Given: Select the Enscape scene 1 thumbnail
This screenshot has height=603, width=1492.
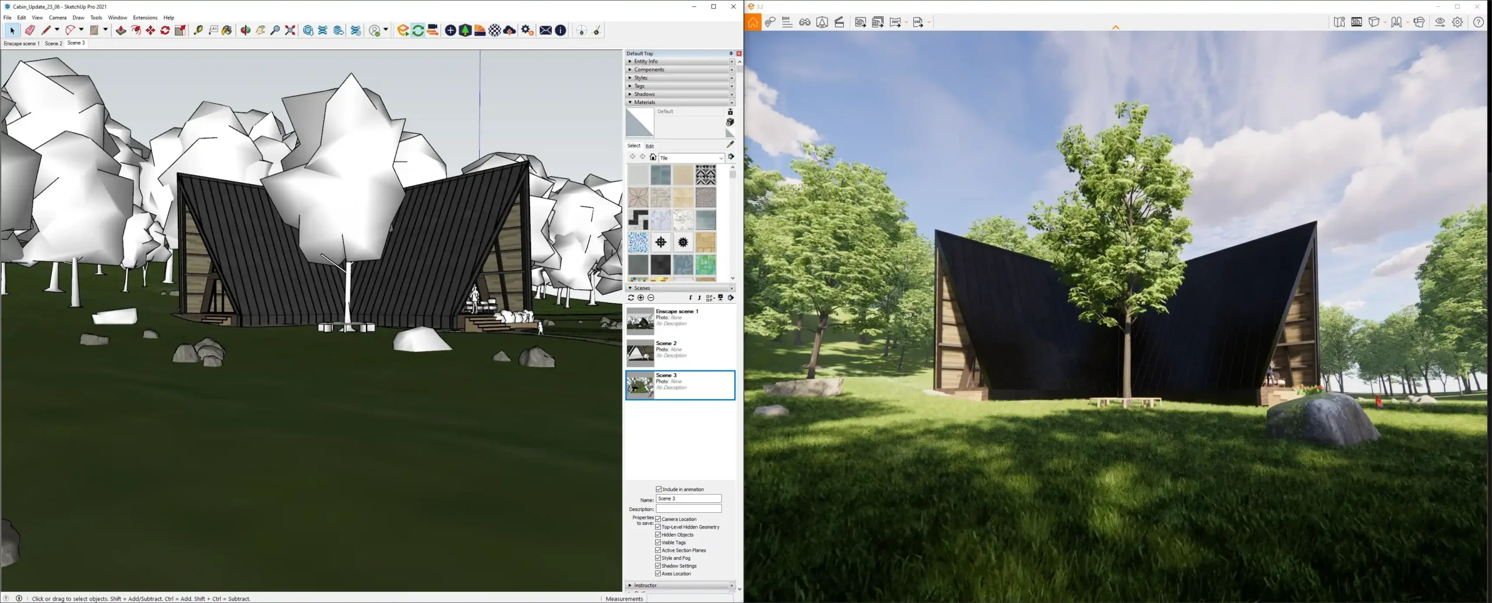Looking at the screenshot, I should tap(640, 321).
